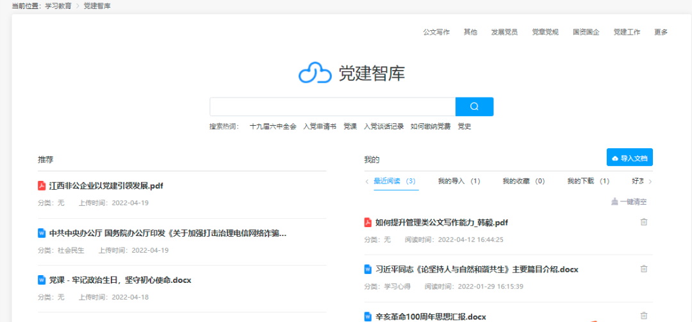
Task: Open 江西非公企业以党建引领发展.pdf title
Action: pyautogui.click(x=106, y=186)
